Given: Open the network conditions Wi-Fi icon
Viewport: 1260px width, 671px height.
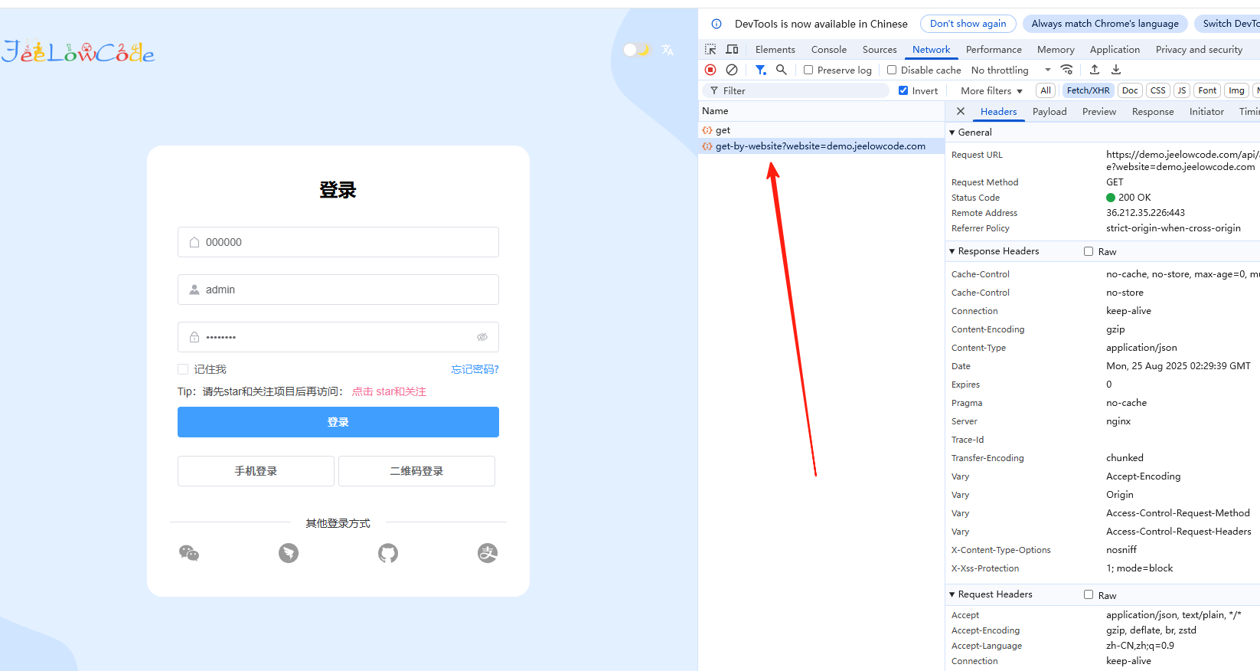Looking at the screenshot, I should (x=1067, y=70).
